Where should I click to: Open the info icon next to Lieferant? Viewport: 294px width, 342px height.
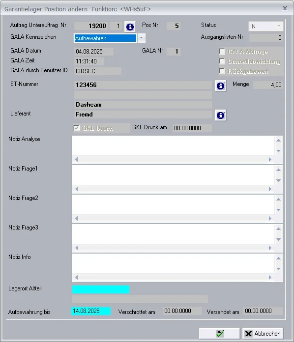pyautogui.click(x=220, y=115)
